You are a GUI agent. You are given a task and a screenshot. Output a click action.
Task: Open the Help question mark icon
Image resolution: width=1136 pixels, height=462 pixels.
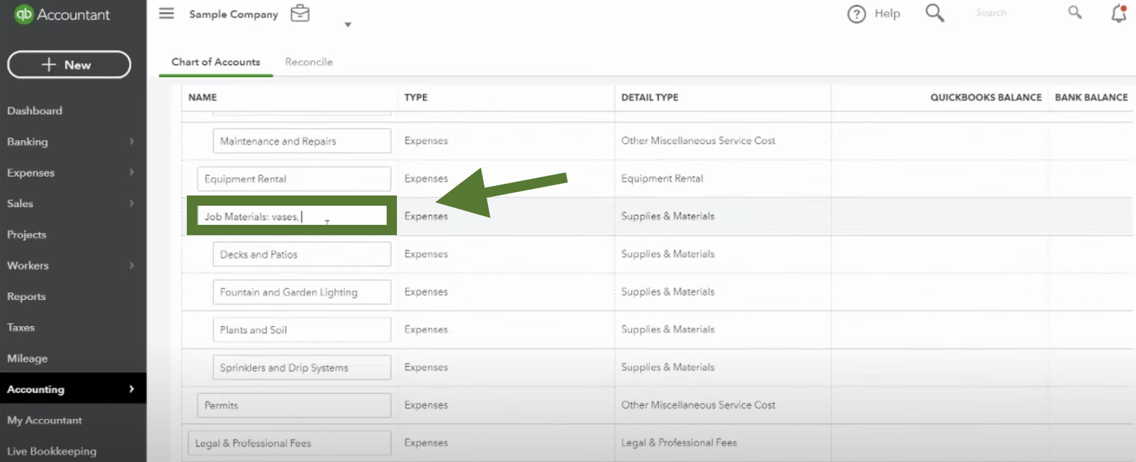pos(856,14)
